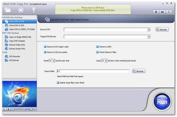Click the user account icon button
Image resolution: width=177 pixels, height=117 pixels.
point(156,12)
